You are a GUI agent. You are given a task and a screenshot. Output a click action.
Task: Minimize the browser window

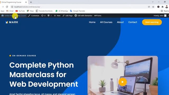coord(159,2)
